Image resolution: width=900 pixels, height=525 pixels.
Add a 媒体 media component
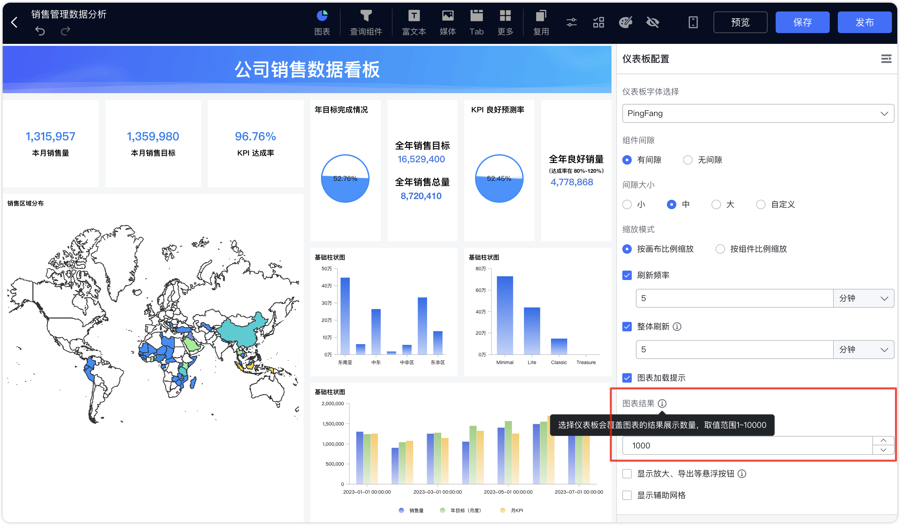point(448,23)
